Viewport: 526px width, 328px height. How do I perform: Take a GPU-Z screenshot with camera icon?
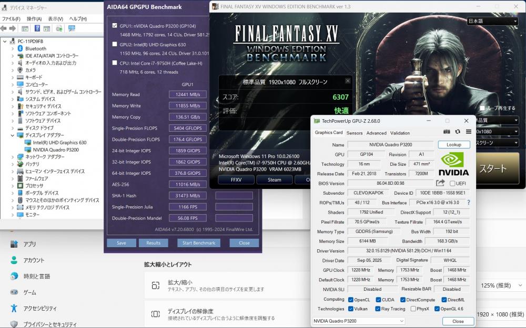(447, 132)
